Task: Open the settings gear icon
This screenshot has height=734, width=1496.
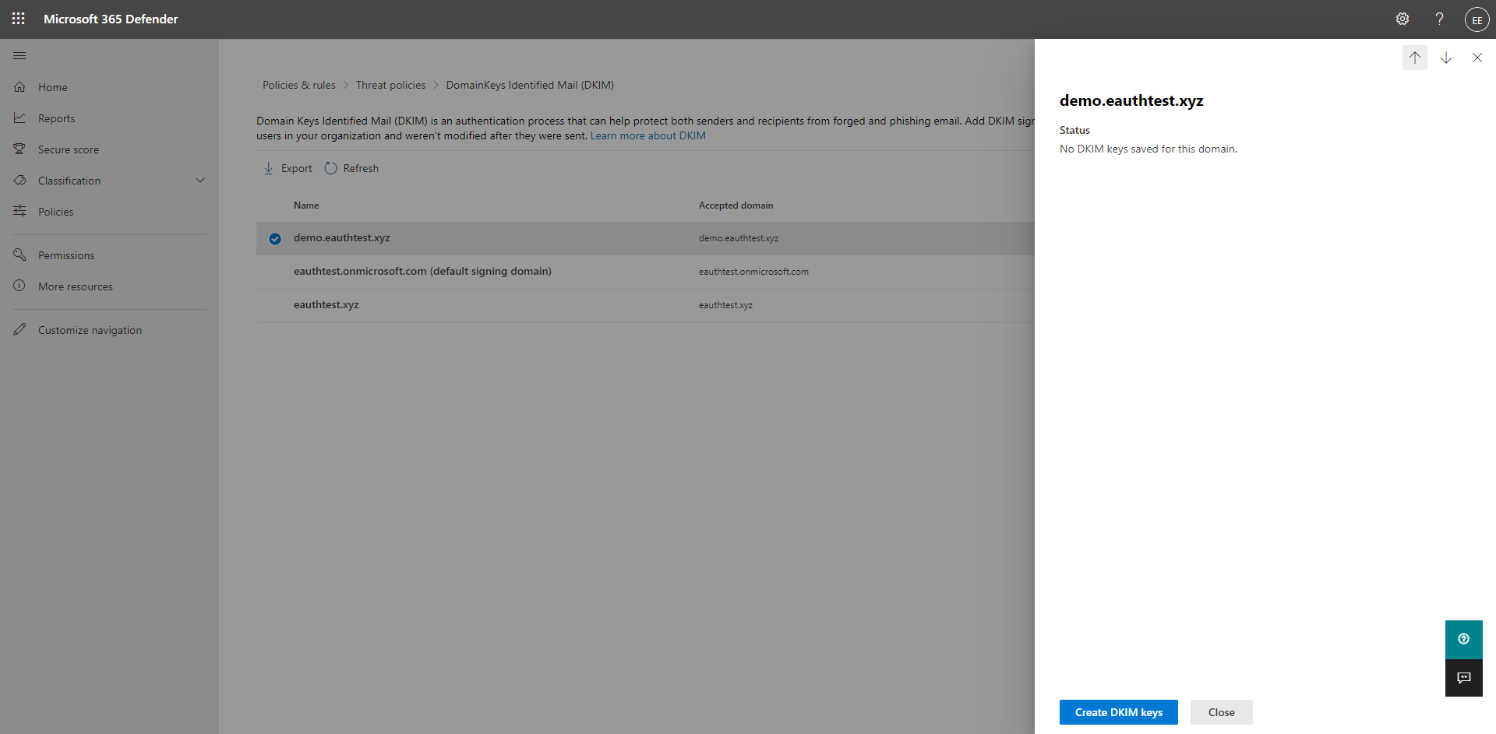Action: tap(1402, 19)
